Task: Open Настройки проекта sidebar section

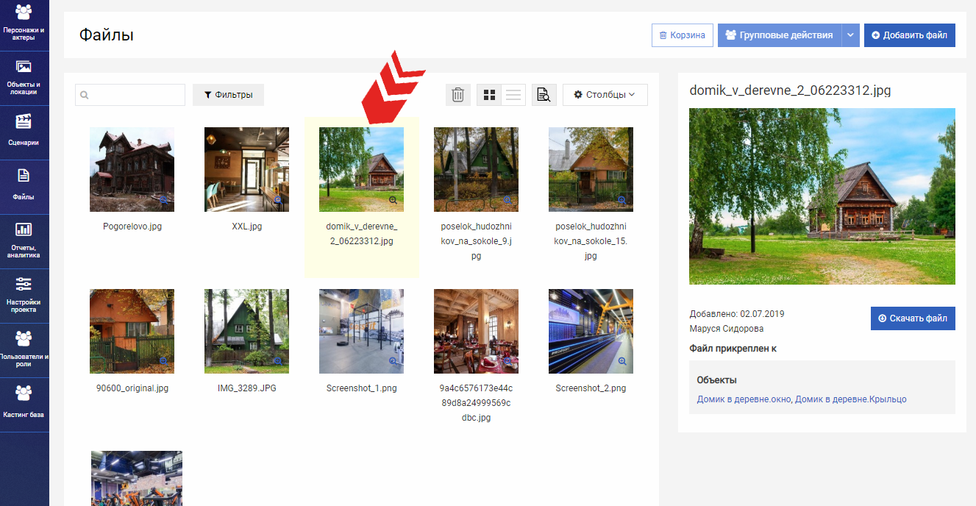Action: click(24, 296)
